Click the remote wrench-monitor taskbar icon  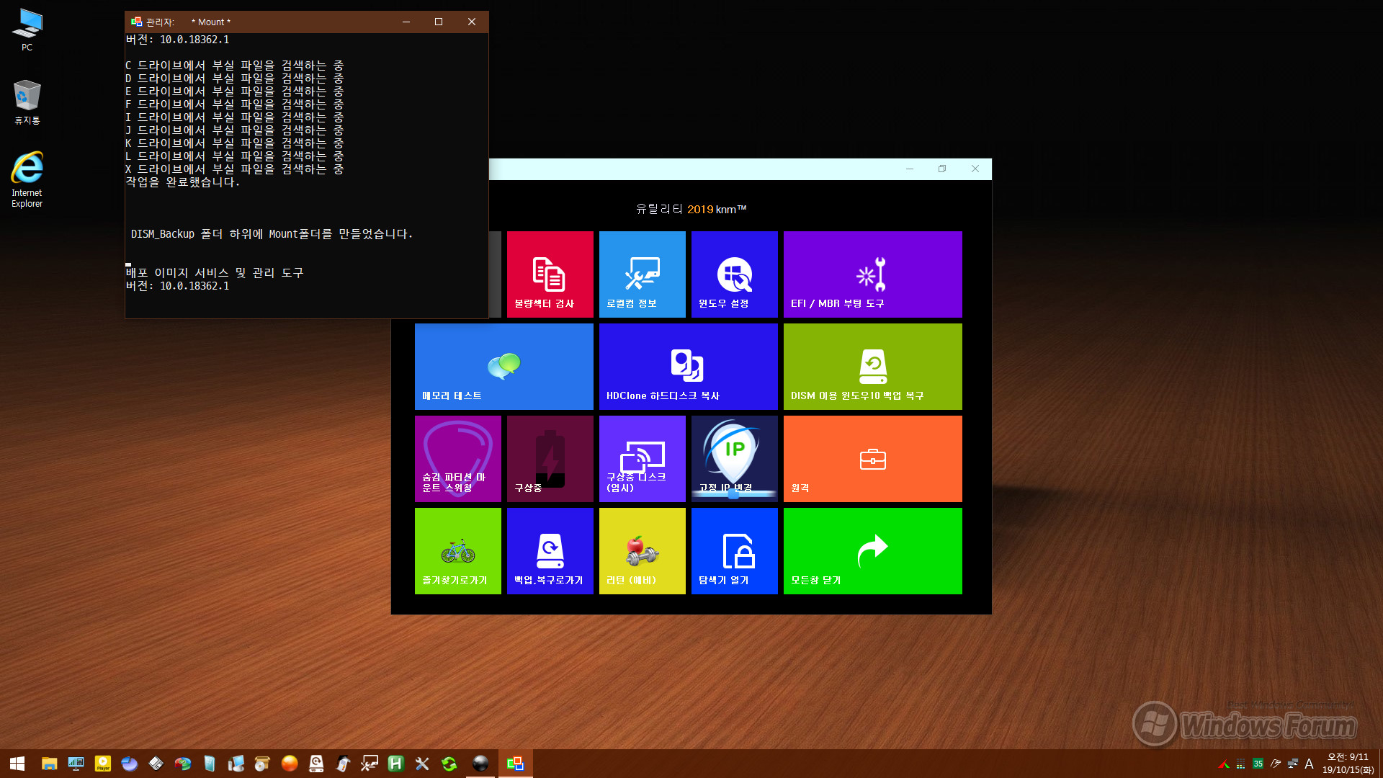coord(369,763)
